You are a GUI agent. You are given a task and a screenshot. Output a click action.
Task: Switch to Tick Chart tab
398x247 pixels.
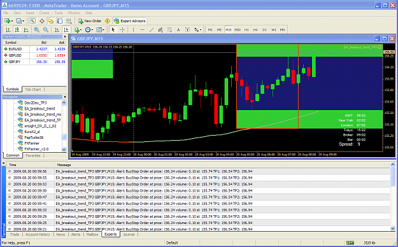pyautogui.click(x=32, y=89)
